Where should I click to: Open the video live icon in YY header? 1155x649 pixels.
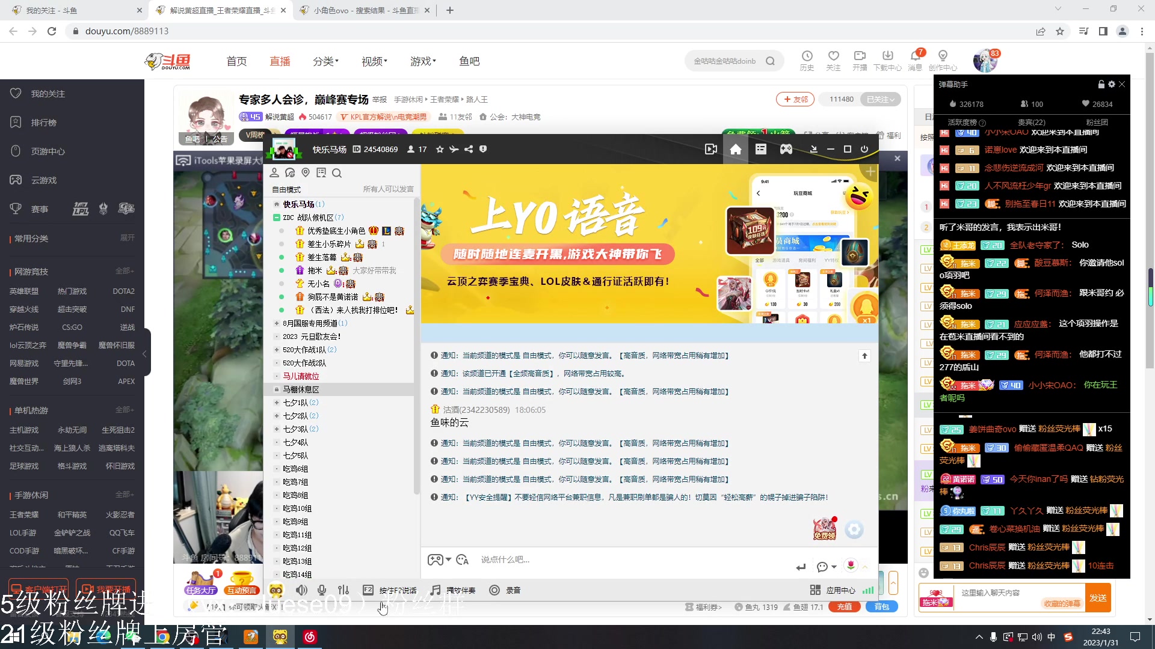click(710, 149)
